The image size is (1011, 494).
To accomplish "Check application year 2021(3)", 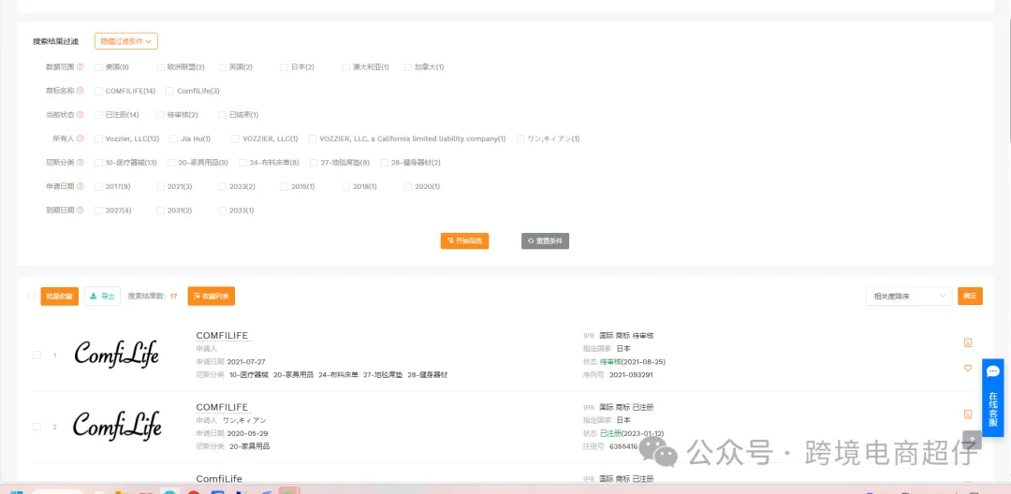I will coord(161,186).
